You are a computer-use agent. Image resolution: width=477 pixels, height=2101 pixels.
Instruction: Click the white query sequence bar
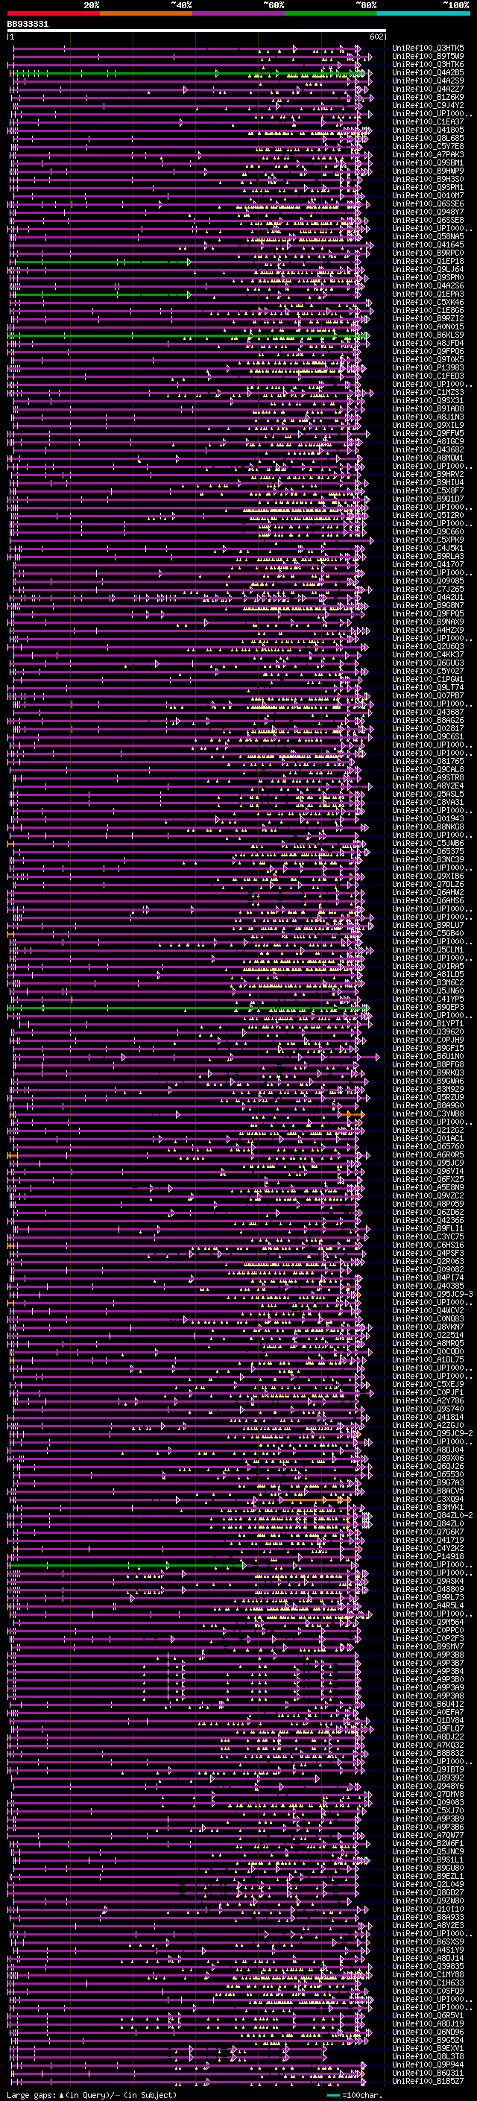[197, 31]
